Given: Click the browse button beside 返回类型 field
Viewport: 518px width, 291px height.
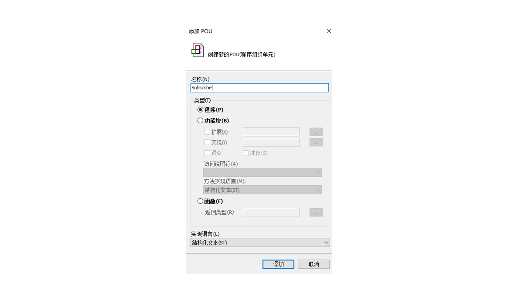Looking at the screenshot, I should click(316, 212).
